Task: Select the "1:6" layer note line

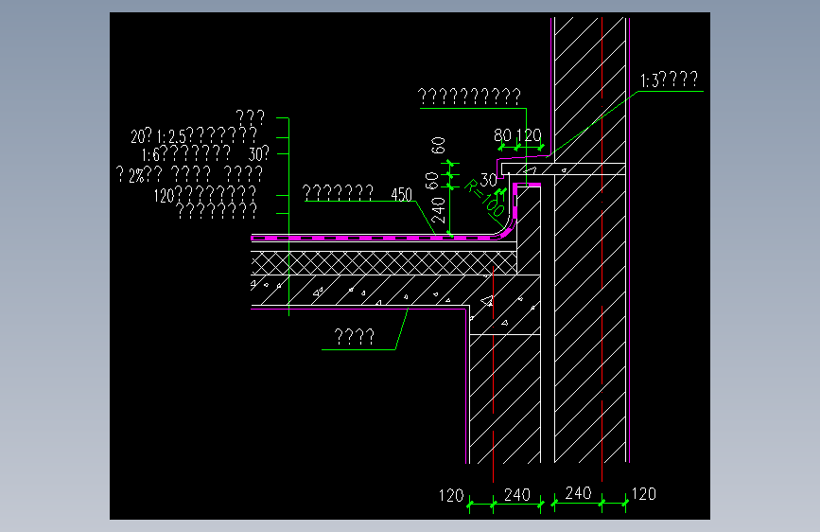Action: tap(205, 153)
